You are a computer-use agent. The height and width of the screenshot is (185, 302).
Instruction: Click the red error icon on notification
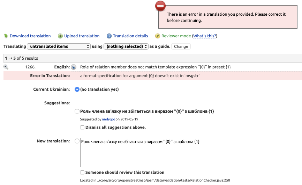(160, 6)
